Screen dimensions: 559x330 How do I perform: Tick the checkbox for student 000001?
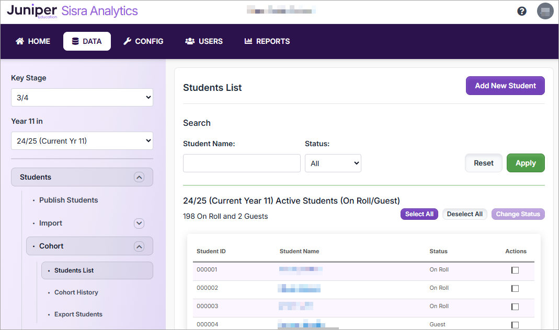(515, 270)
